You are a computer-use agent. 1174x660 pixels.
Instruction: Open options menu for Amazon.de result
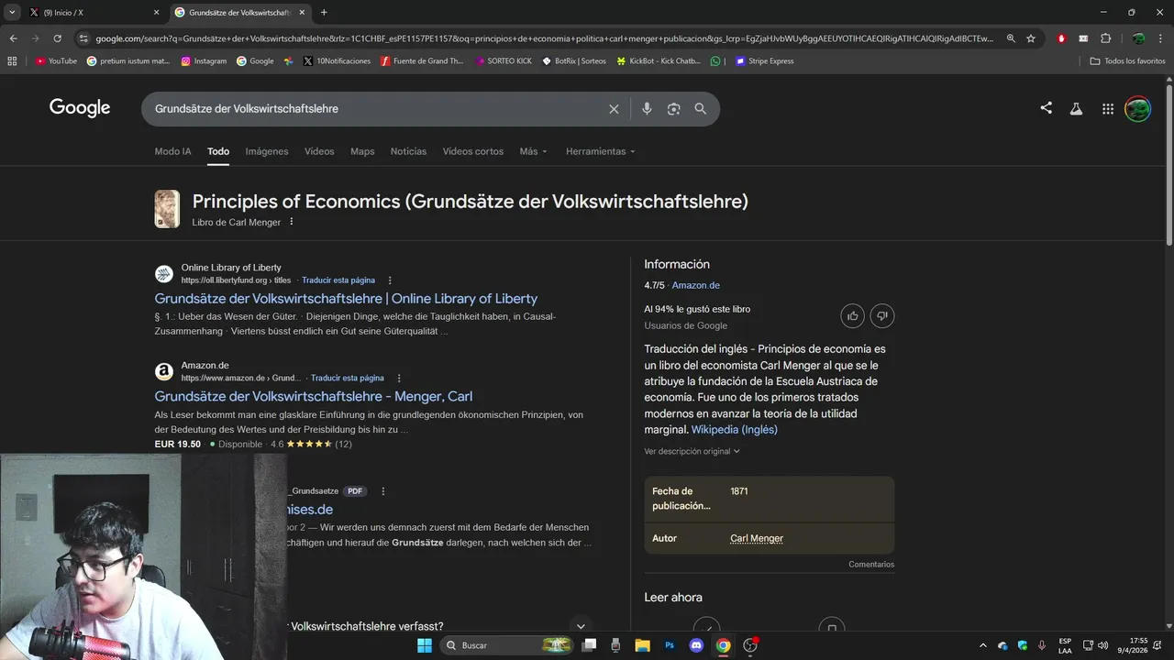399,378
